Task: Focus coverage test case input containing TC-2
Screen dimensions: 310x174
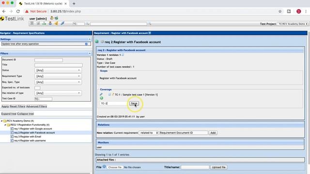Action: (x=114, y=103)
